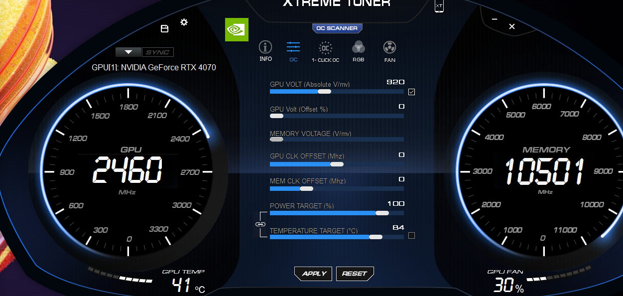Click the GPU TEMP 41 °C reading
623x296 pixels.
pyautogui.click(x=188, y=285)
